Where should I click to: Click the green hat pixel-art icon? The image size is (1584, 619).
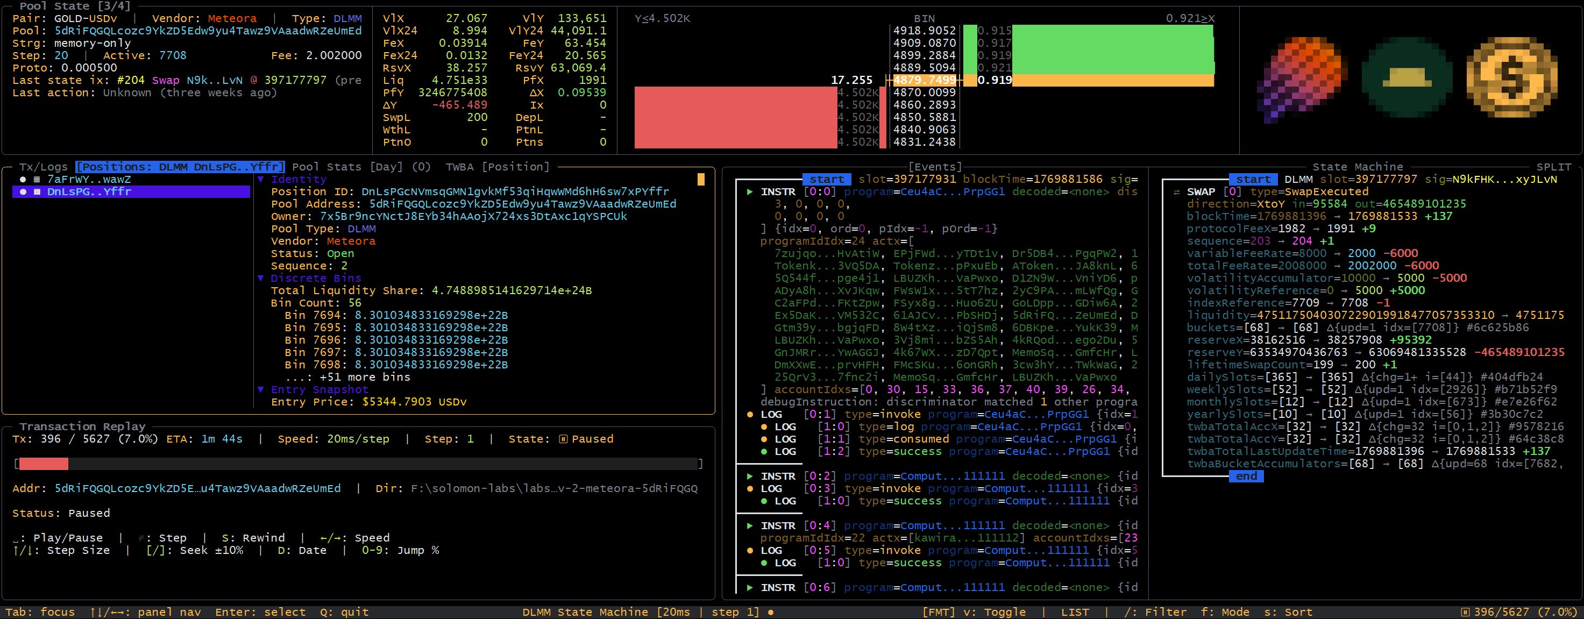pos(1407,78)
